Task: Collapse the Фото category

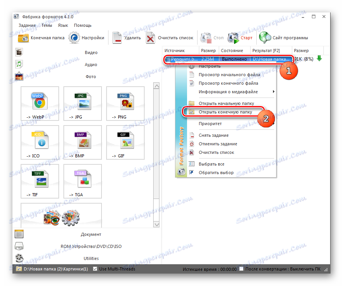Action: point(91,77)
